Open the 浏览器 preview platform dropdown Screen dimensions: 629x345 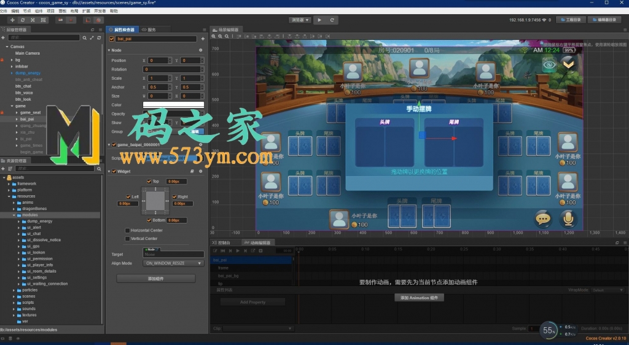point(300,20)
